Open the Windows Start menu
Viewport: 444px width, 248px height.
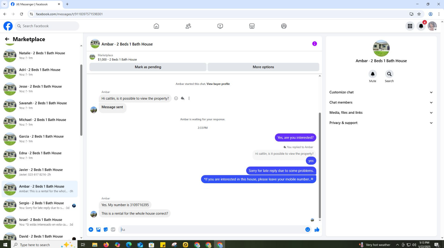click(x=5, y=245)
